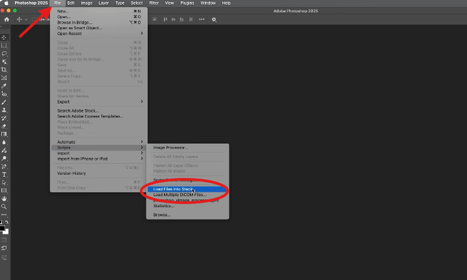Click Align top edges in options bar
This screenshot has height=280, width=467.
point(165,20)
